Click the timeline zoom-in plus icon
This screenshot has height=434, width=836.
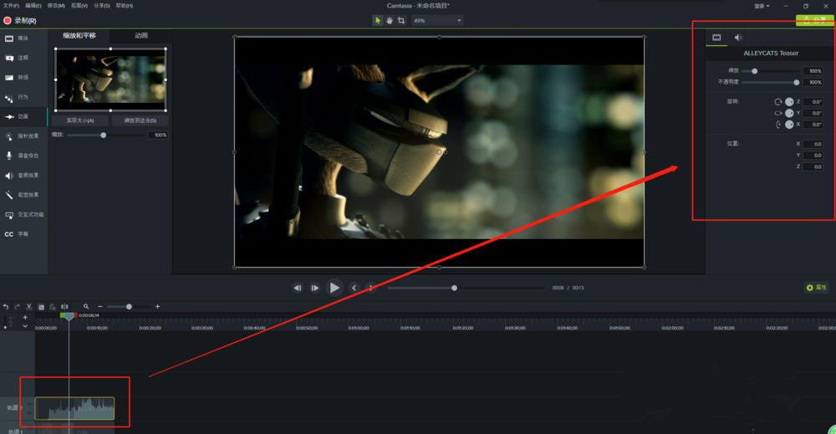157,307
